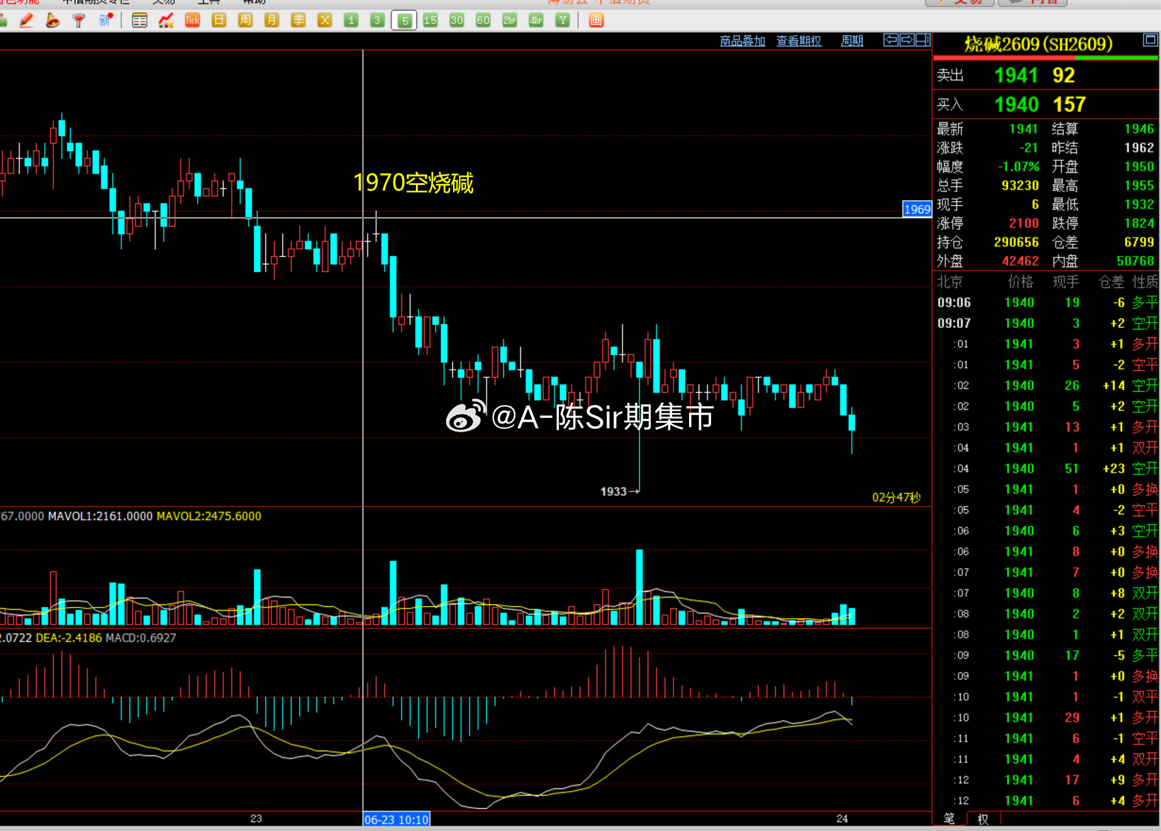Screen dimensions: 1161x831
Task: Click the 总手 value 93230
Action: (1020, 186)
